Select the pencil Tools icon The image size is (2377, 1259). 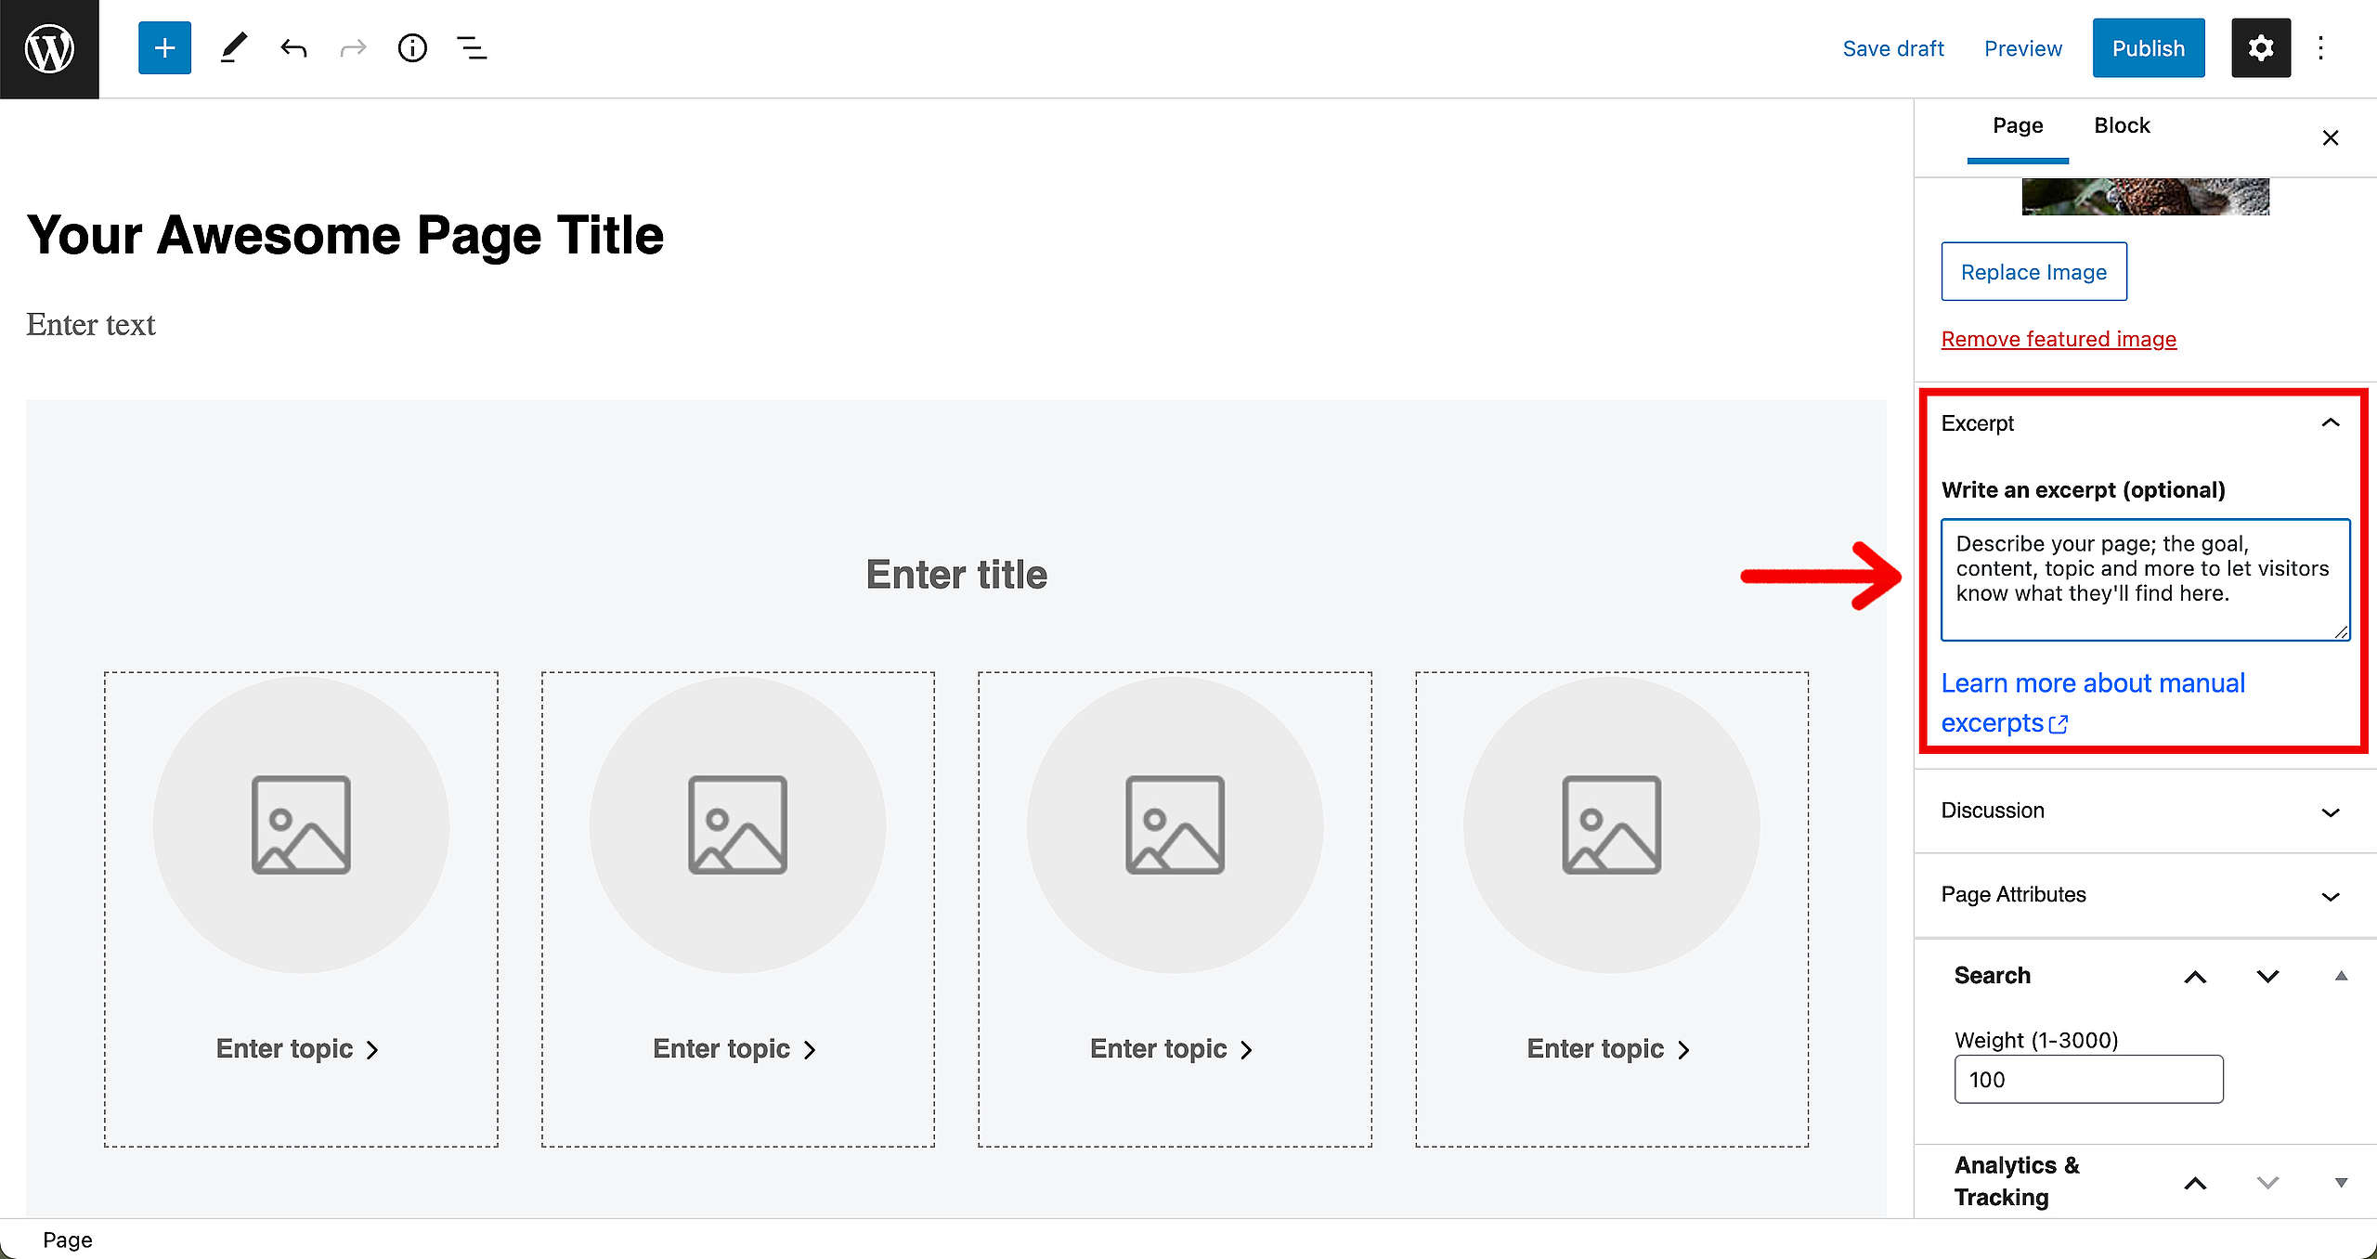pos(233,48)
